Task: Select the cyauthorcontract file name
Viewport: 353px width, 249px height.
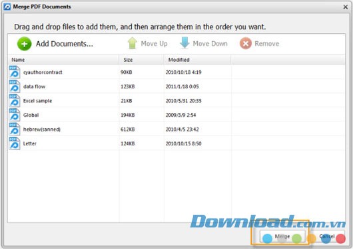Action: (43, 72)
